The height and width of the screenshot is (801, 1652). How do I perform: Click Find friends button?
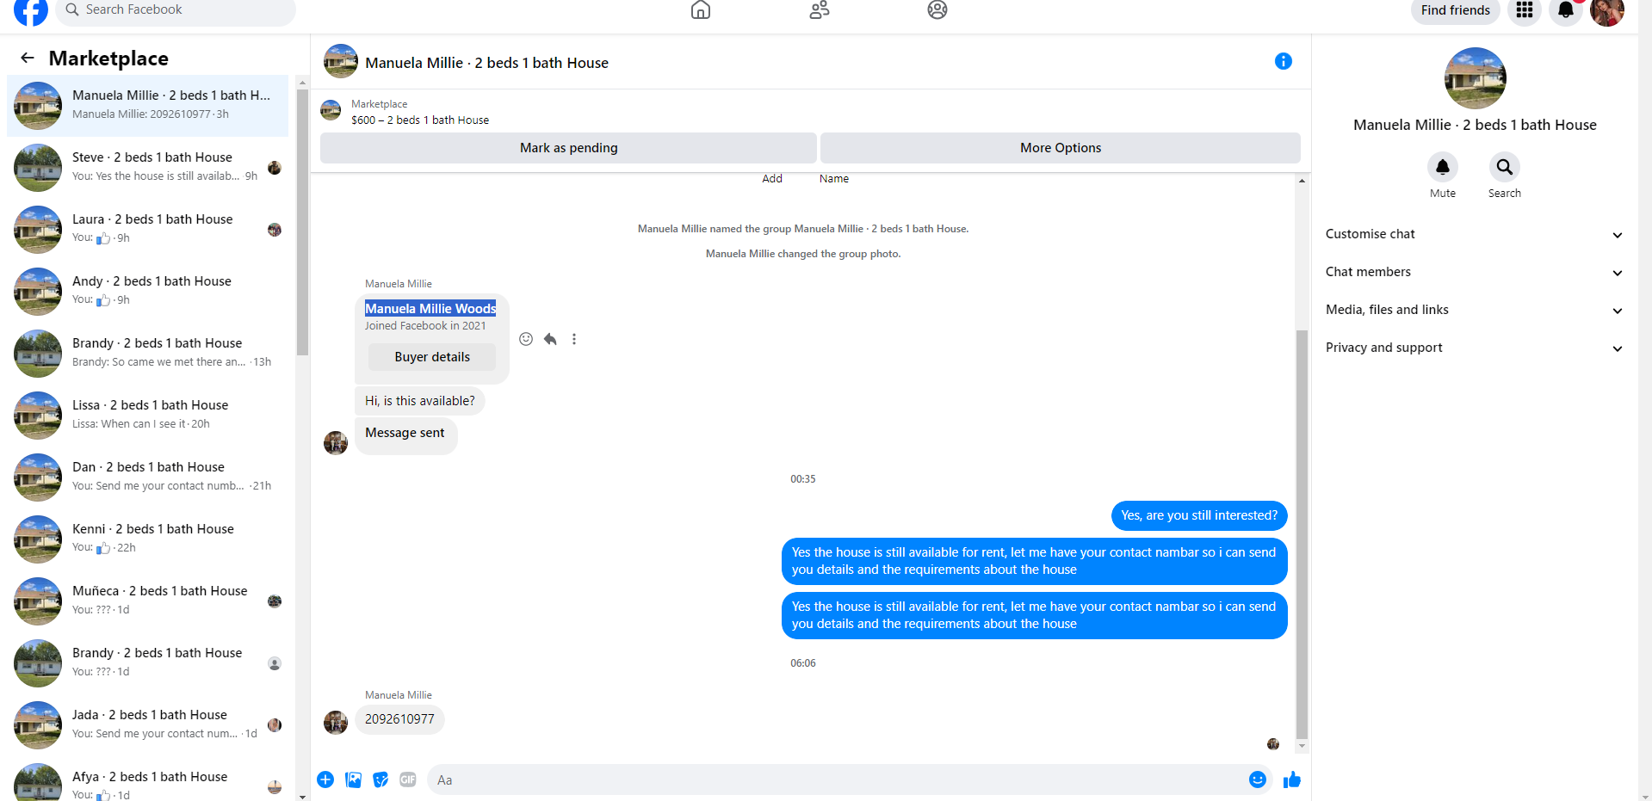point(1456,10)
